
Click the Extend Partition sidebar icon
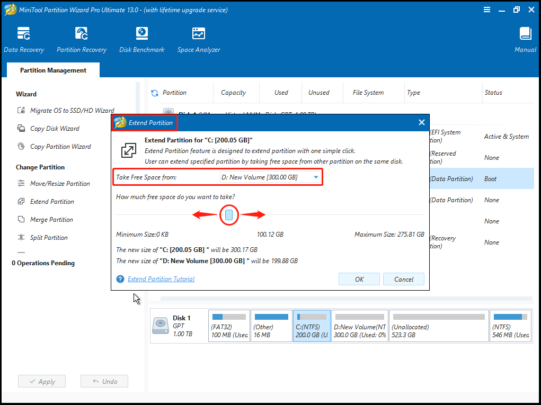point(21,202)
